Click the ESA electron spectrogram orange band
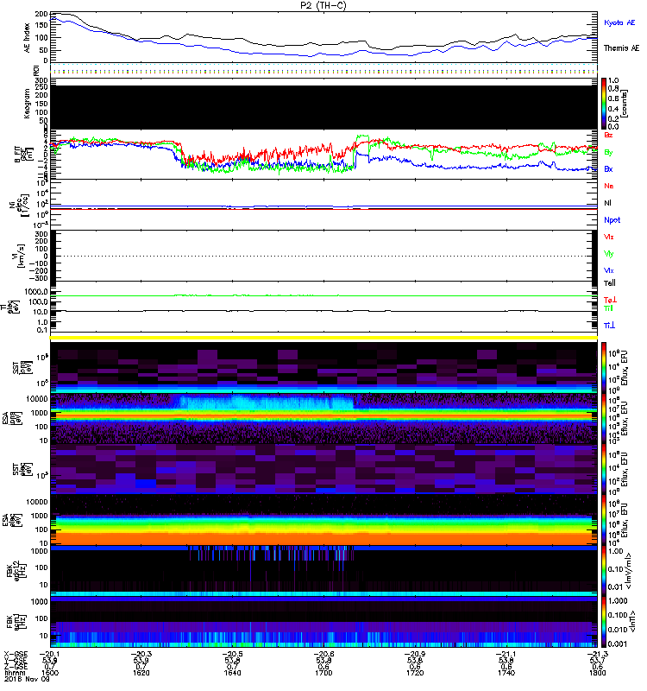The image size is (647, 691). (323, 538)
